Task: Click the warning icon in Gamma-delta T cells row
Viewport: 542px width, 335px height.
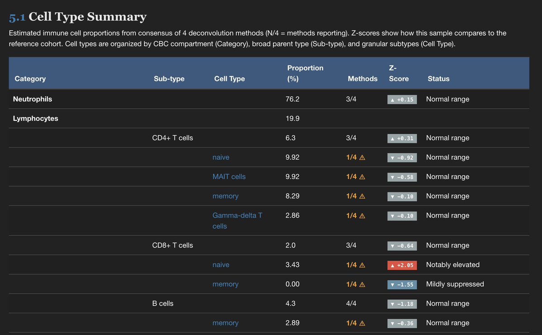Action: [x=362, y=216]
